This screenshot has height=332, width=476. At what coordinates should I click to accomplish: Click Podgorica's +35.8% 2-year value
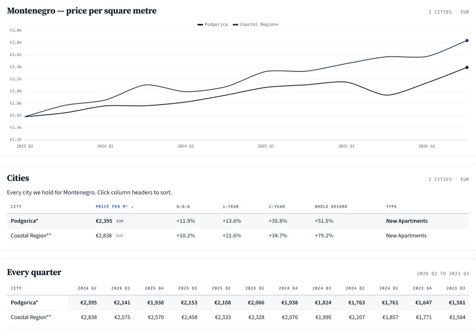[278, 221]
